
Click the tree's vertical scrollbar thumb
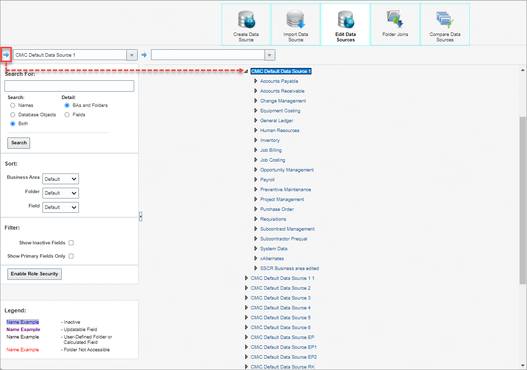523,200
